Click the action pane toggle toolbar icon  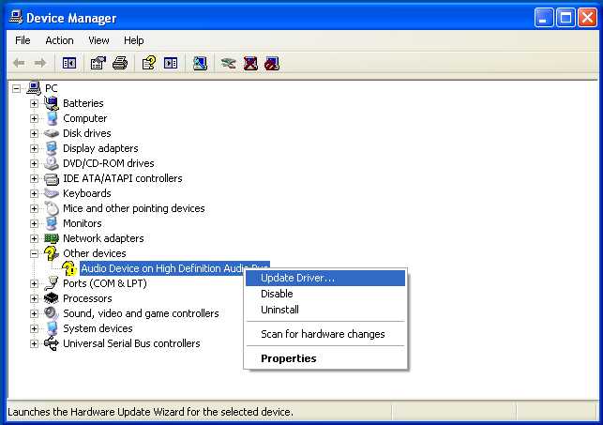tap(171, 63)
